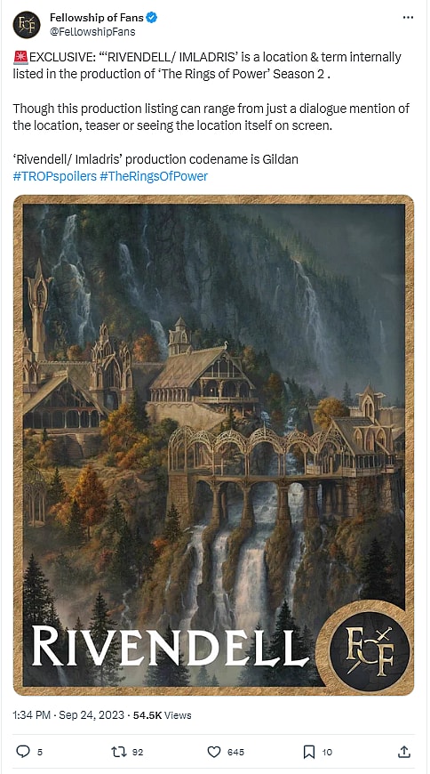The height and width of the screenshot is (774, 430).
Task: Open the Fellowship of Fans profile avatar
Action: [27, 24]
